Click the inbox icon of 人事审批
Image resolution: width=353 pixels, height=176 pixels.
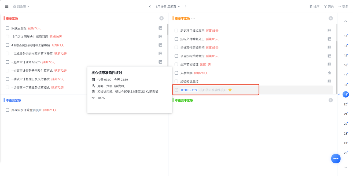pyautogui.click(x=329, y=73)
